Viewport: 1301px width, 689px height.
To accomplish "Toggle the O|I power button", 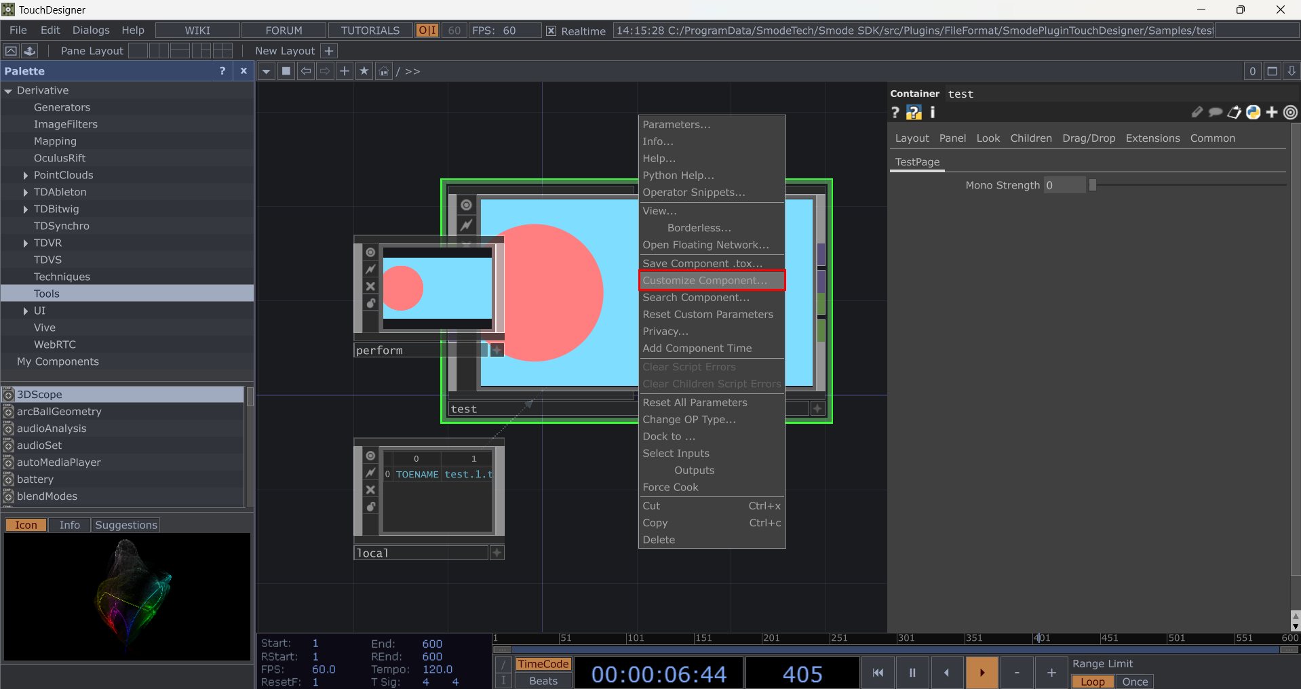I will click(x=427, y=31).
